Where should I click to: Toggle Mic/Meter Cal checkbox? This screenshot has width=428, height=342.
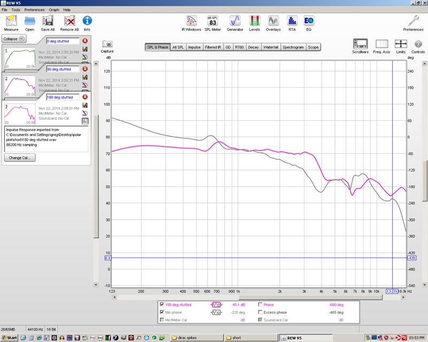pos(162,320)
